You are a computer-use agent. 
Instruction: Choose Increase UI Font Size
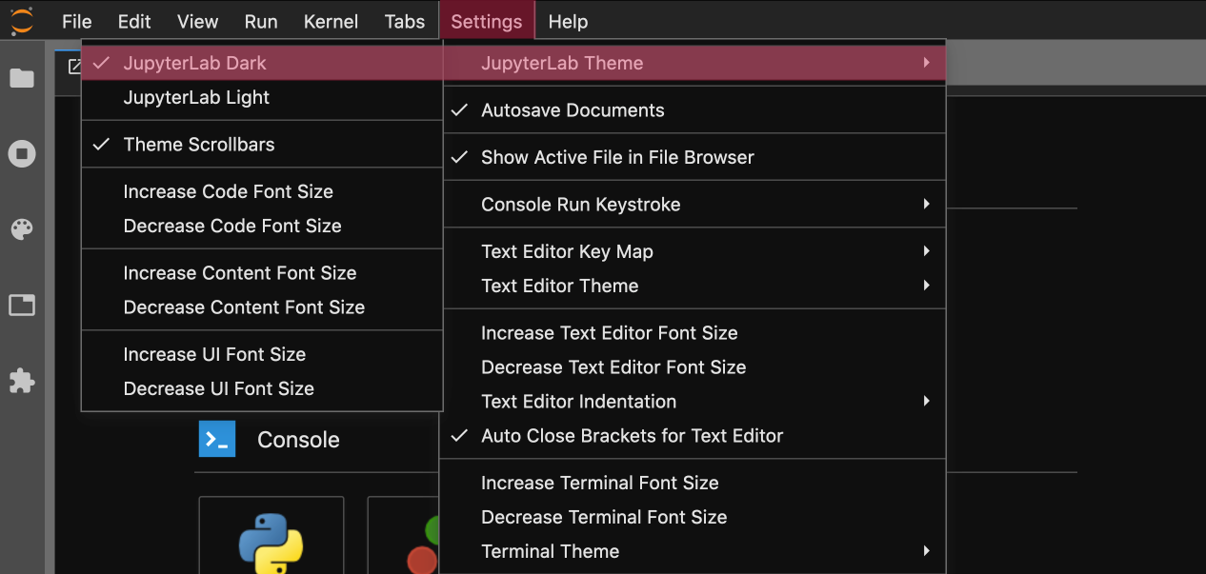click(x=214, y=355)
